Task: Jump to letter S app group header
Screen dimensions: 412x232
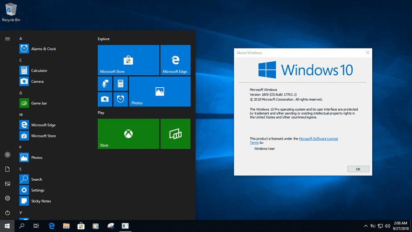Action: coord(21,169)
